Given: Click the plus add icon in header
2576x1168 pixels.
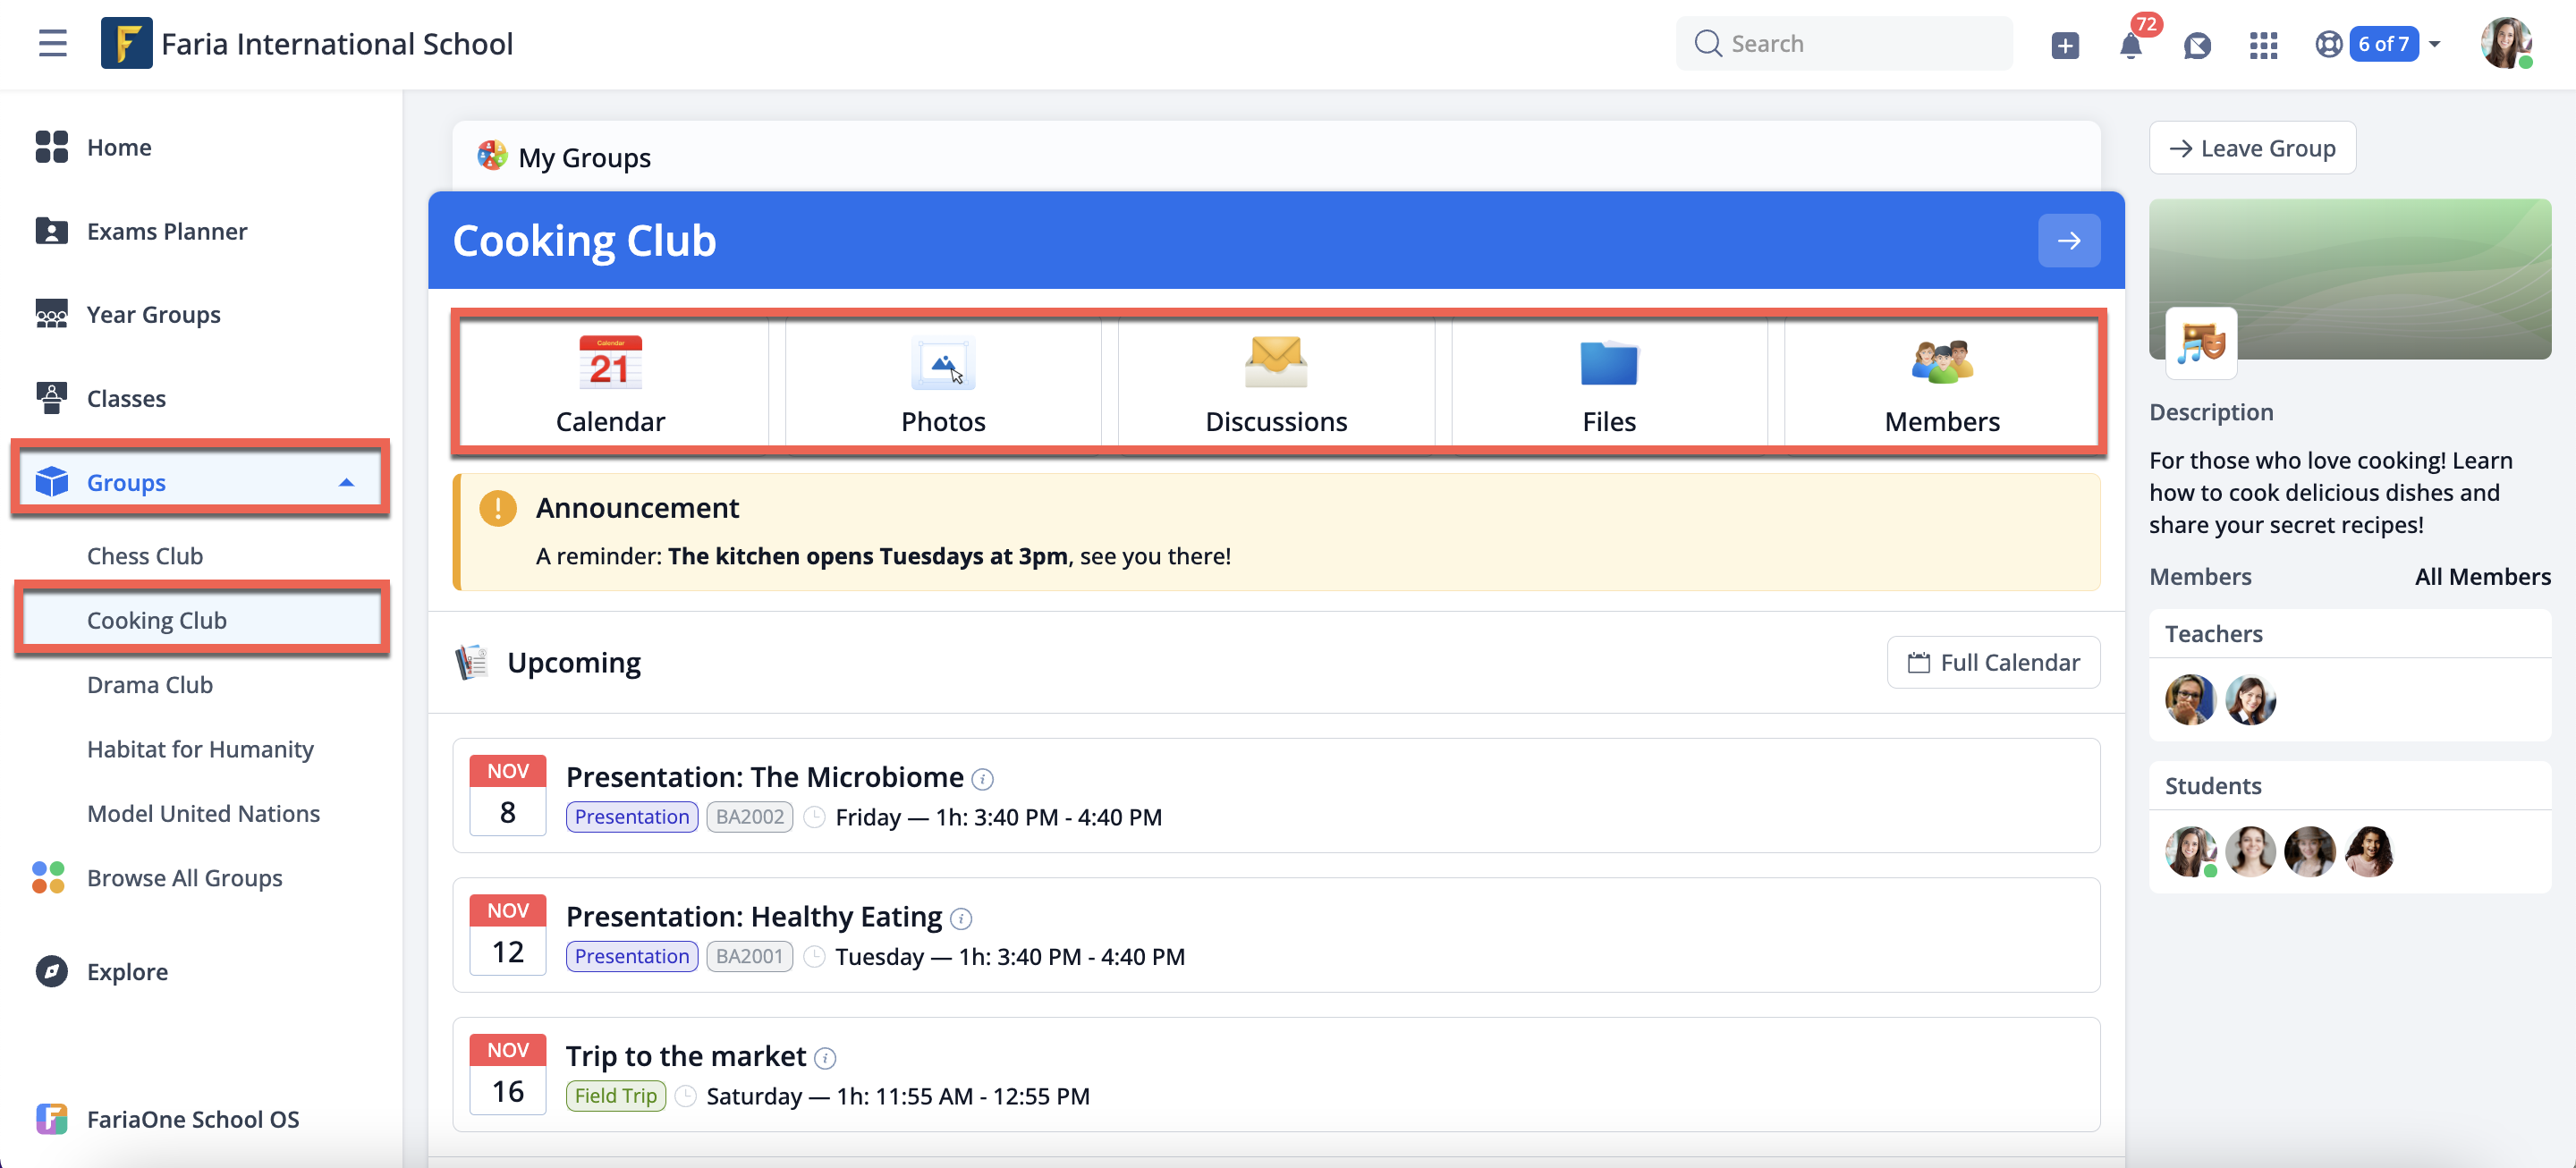Looking at the screenshot, I should point(2064,45).
